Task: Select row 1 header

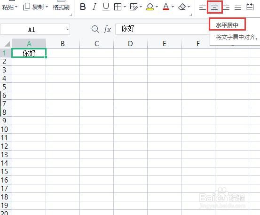Action: tap(6, 53)
